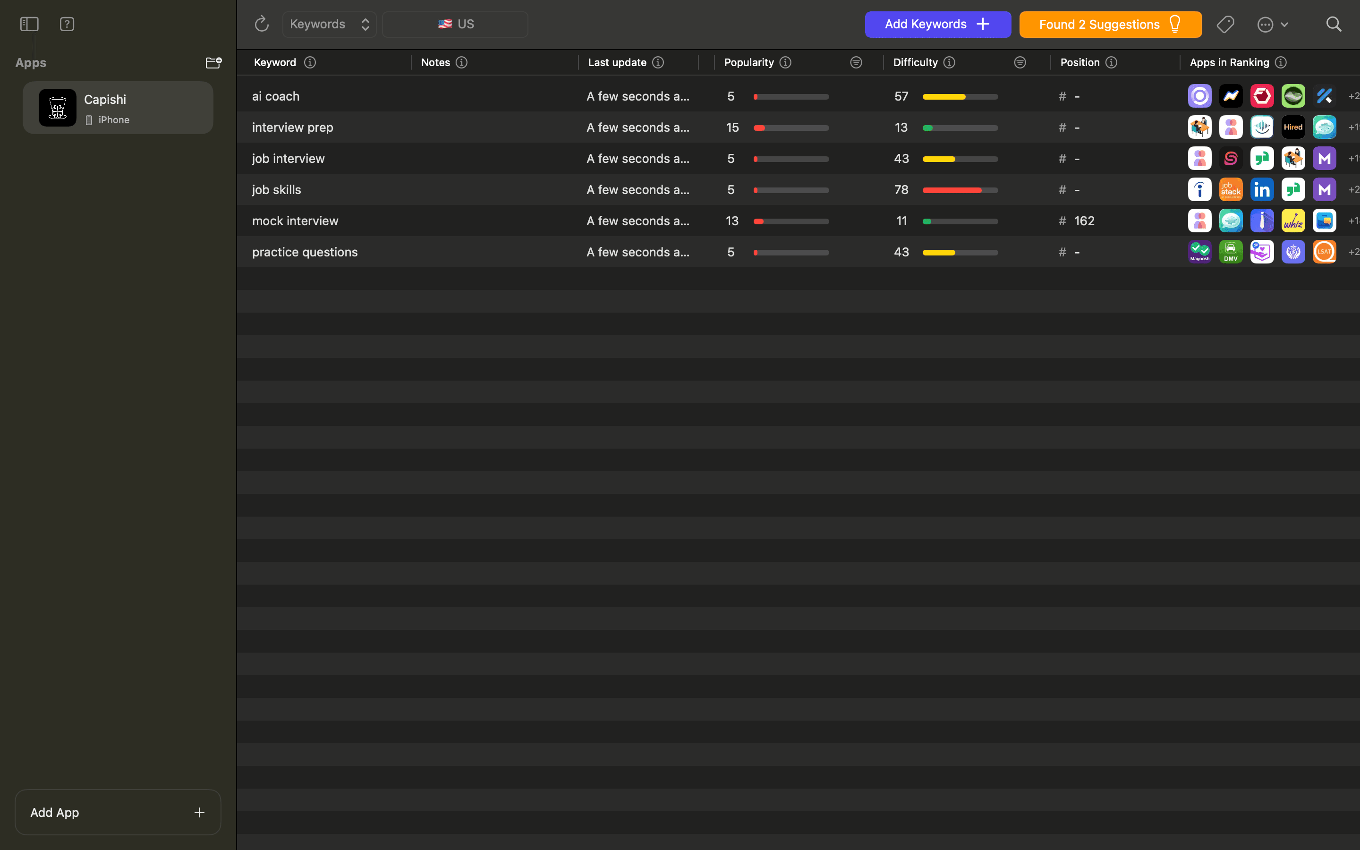Click the LinkedIn app icon in job skills row

point(1262,190)
